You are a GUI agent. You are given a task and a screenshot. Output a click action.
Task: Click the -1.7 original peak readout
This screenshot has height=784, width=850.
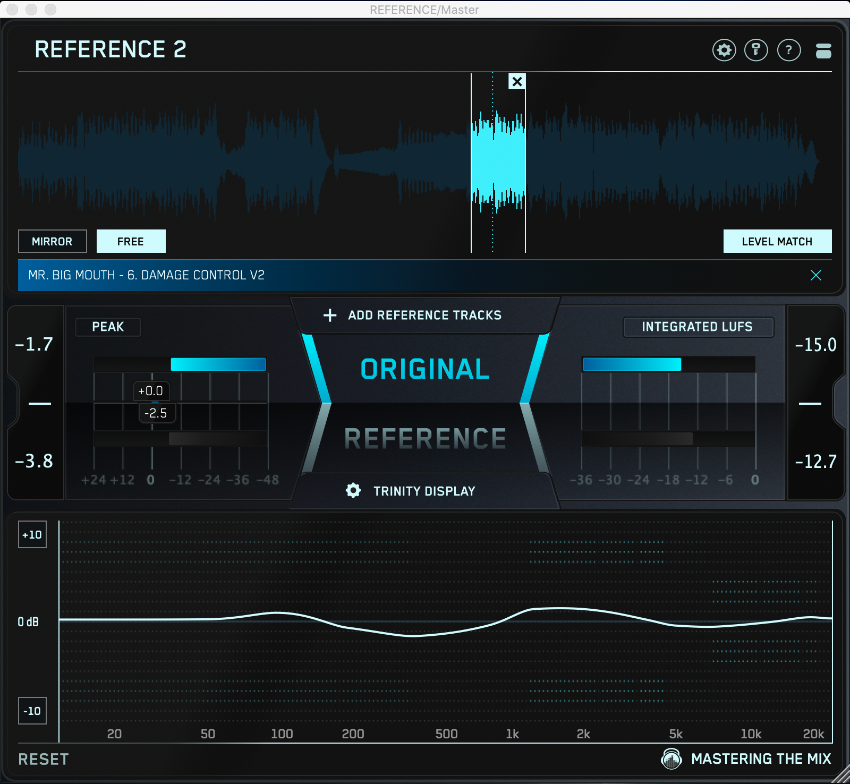pos(35,344)
